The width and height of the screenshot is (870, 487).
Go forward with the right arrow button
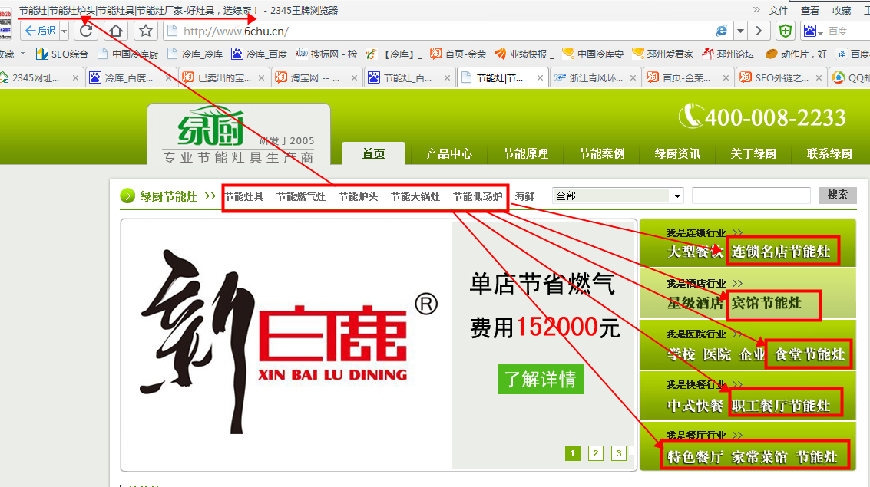pos(759,31)
